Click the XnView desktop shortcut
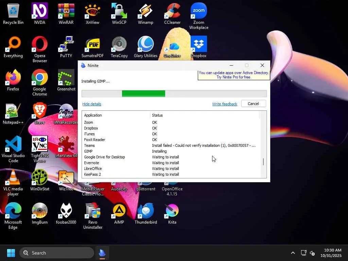This screenshot has width=348, height=261. tap(92, 14)
